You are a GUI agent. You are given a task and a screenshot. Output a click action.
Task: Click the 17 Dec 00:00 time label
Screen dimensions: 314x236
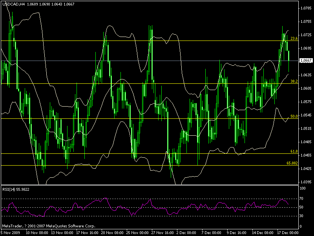(x=288, y=232)
